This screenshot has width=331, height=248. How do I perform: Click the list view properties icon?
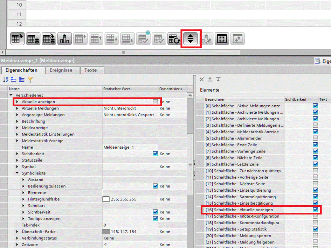(x=22, y=79)
